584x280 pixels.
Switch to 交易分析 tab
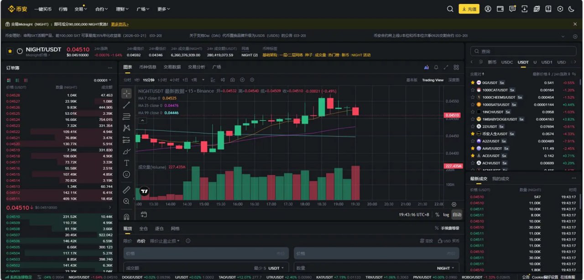click(197, 67)
